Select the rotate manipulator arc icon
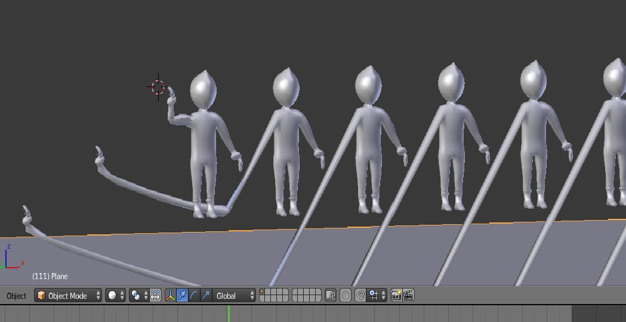Viewport: 626px width, 322px height. click(194, 296)
